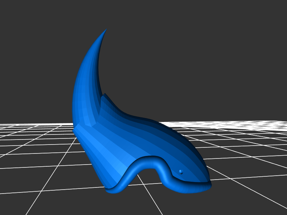Click the notch where fin meets the back
This screenshot has height=215, width=287.
click(104, 95)
